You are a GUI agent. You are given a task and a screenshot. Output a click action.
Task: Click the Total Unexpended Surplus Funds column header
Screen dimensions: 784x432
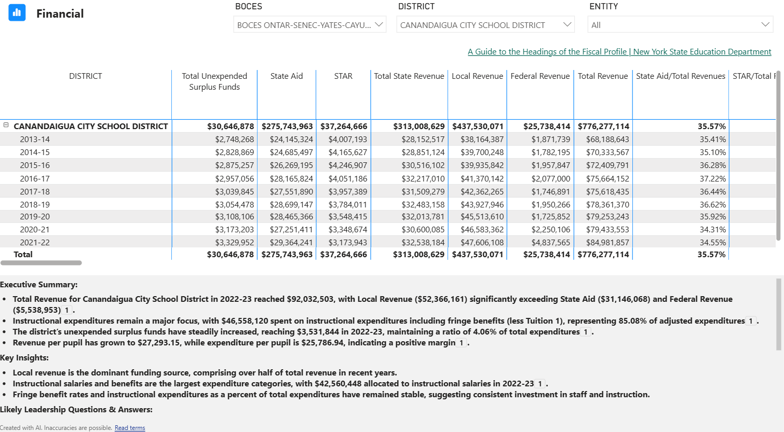click(x=214, y=81)
